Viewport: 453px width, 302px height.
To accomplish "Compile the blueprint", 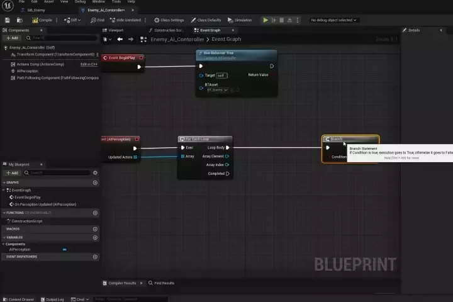I will pyautogui.click(x=42, y=20).
